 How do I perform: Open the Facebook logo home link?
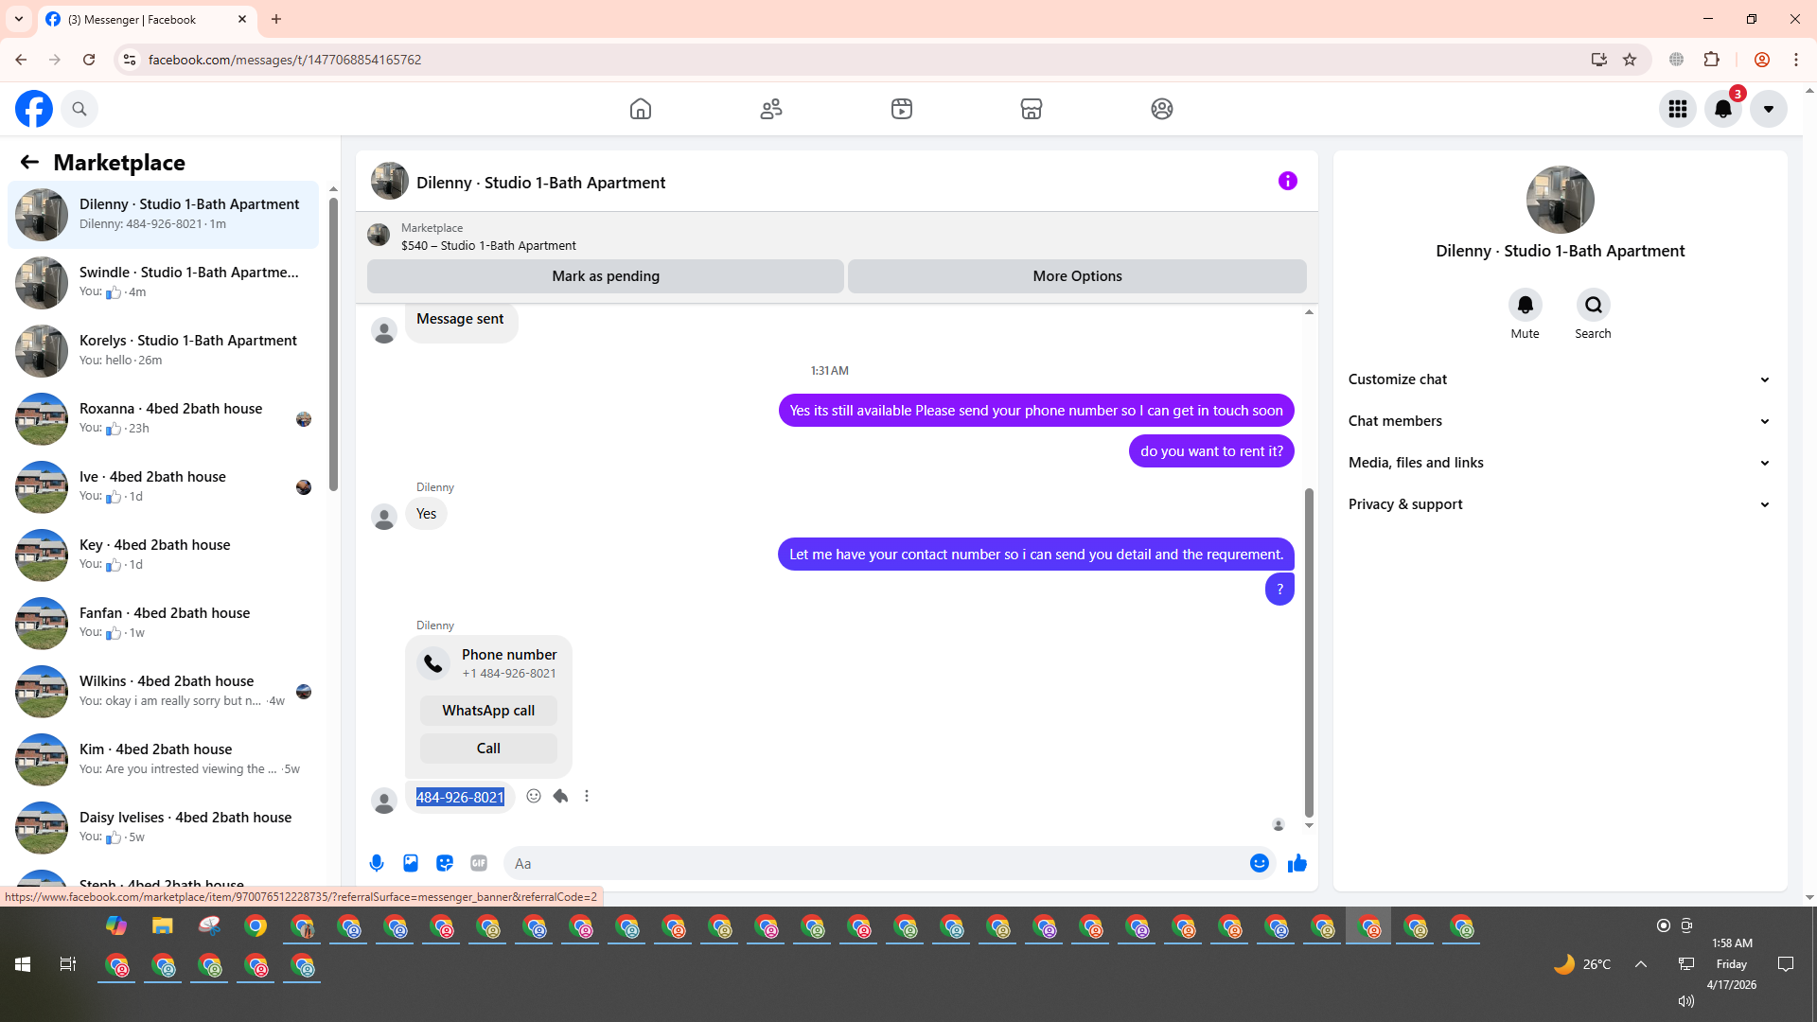point(34,109)
